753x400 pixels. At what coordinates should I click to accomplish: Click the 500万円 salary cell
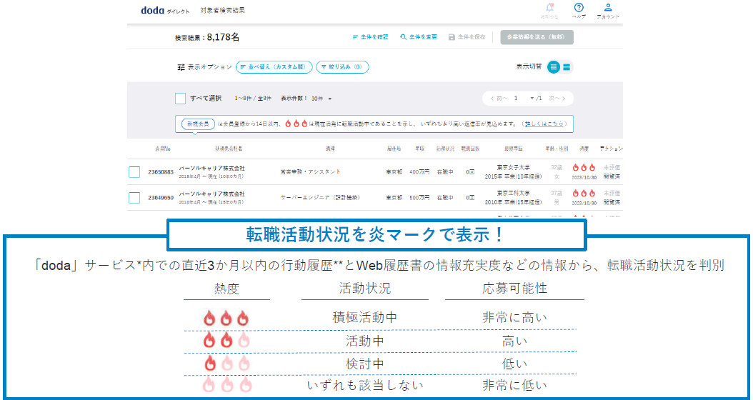tap(419, 197)
